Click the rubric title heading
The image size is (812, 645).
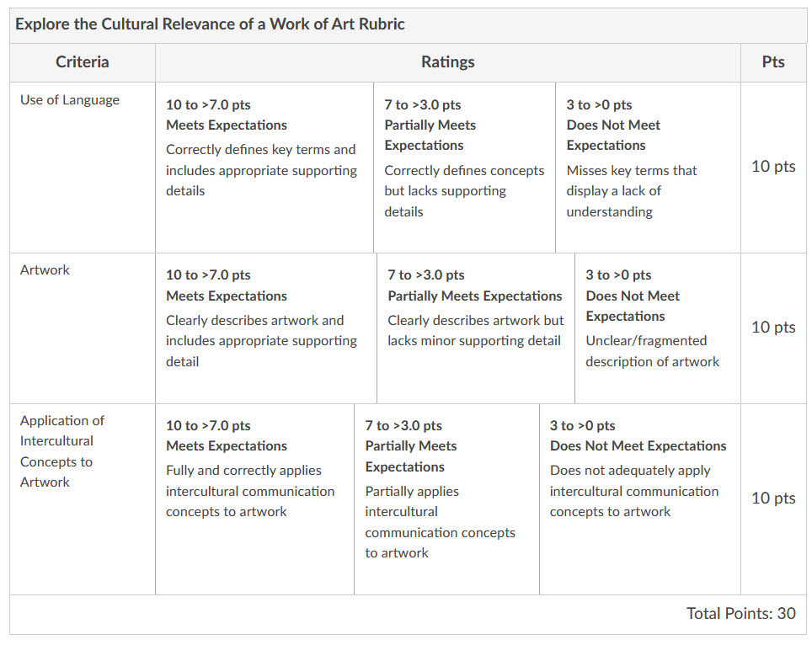[210, 24]
